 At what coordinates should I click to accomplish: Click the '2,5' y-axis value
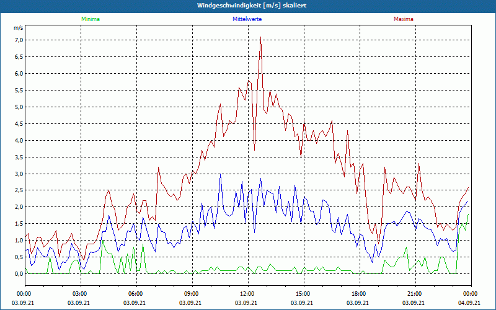pos(19,190)
